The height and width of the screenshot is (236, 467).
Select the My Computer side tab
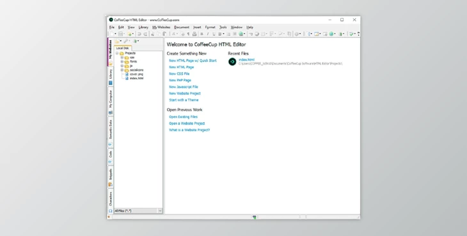pos(111,101)
